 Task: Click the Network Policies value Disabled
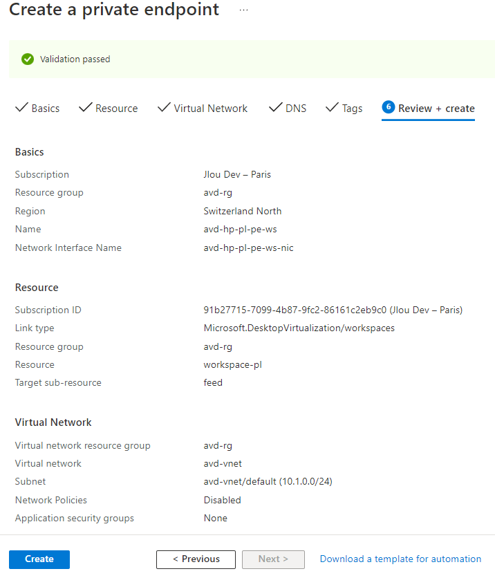[222, 500]
